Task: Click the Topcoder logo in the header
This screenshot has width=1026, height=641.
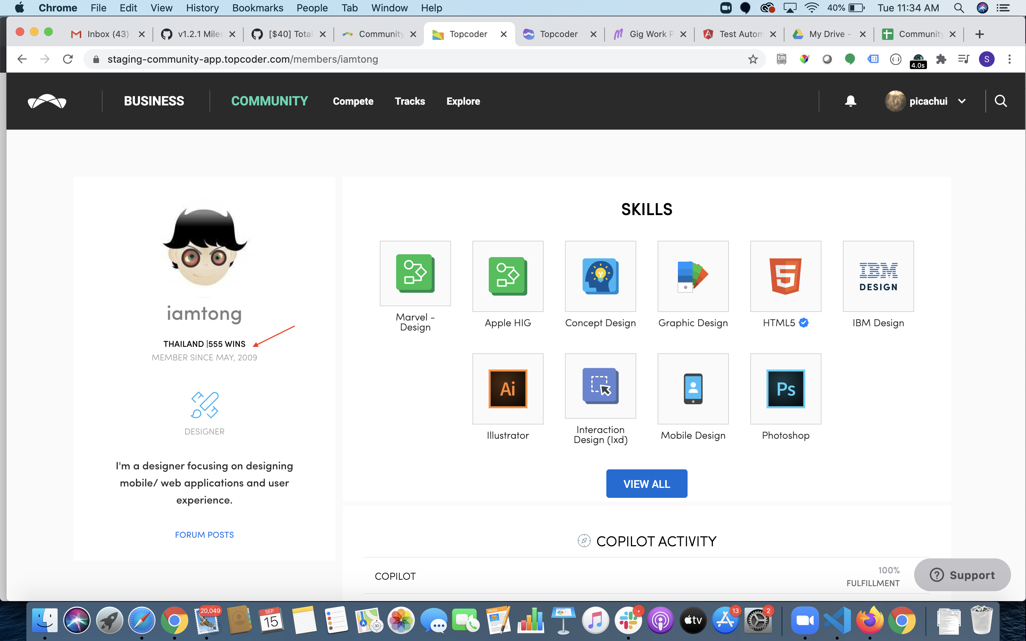Action: [x=47, y=101]
